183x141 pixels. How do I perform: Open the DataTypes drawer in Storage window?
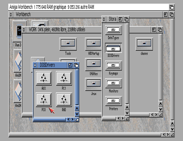point(113,30)
